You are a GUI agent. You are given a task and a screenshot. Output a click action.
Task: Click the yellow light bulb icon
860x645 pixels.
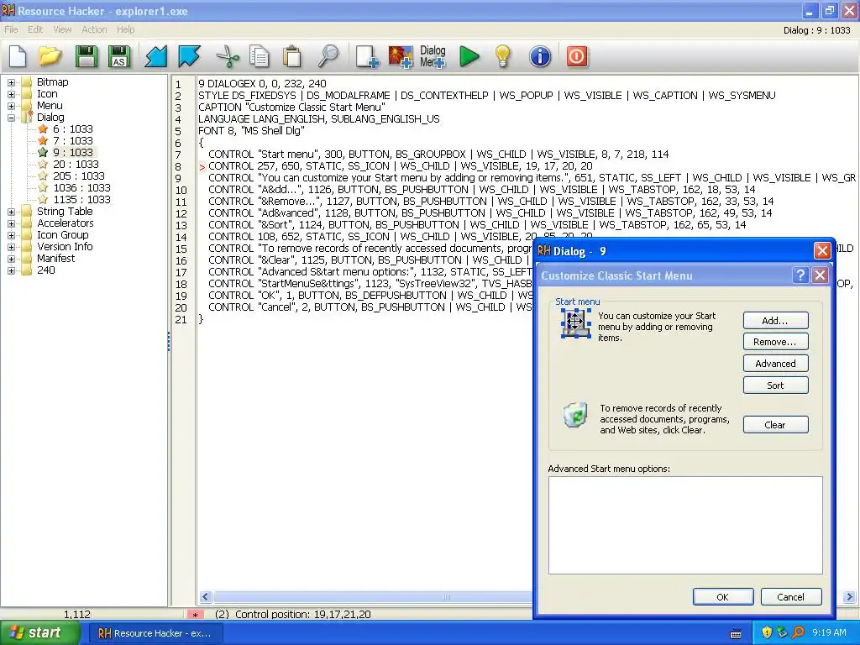coord(502,56)
